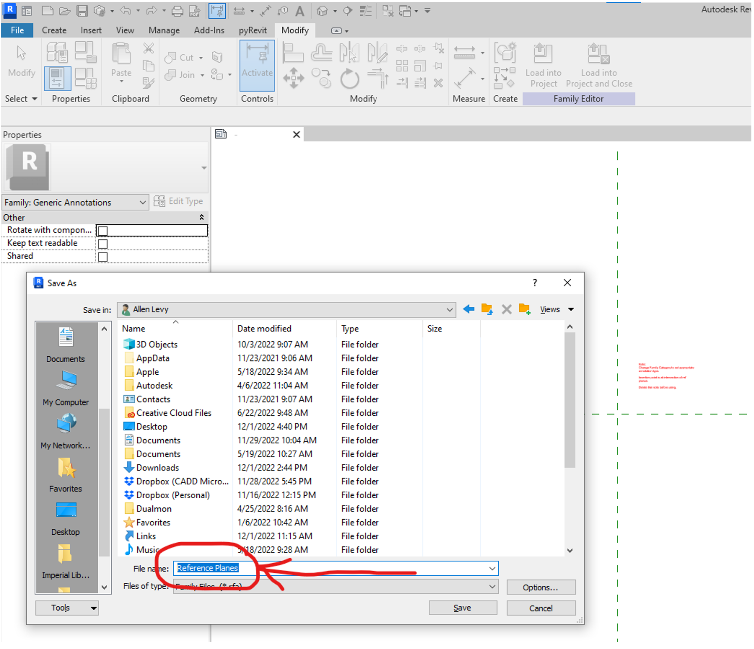The image size is (754, 649).
Task: Click the Save button
Action: point(463,608)
